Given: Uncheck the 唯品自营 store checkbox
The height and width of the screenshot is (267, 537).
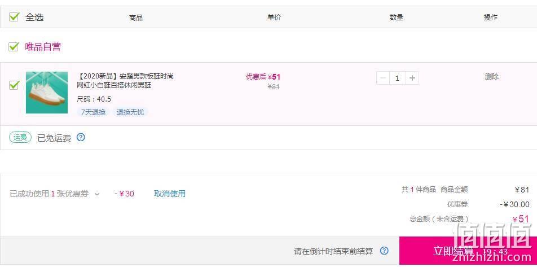Looking at the screenshot, I should (14, 47).
